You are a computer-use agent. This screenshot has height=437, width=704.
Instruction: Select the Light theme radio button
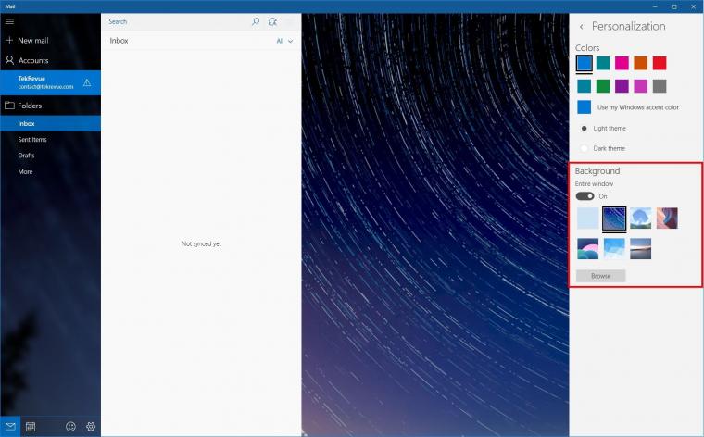click(585, 129)
